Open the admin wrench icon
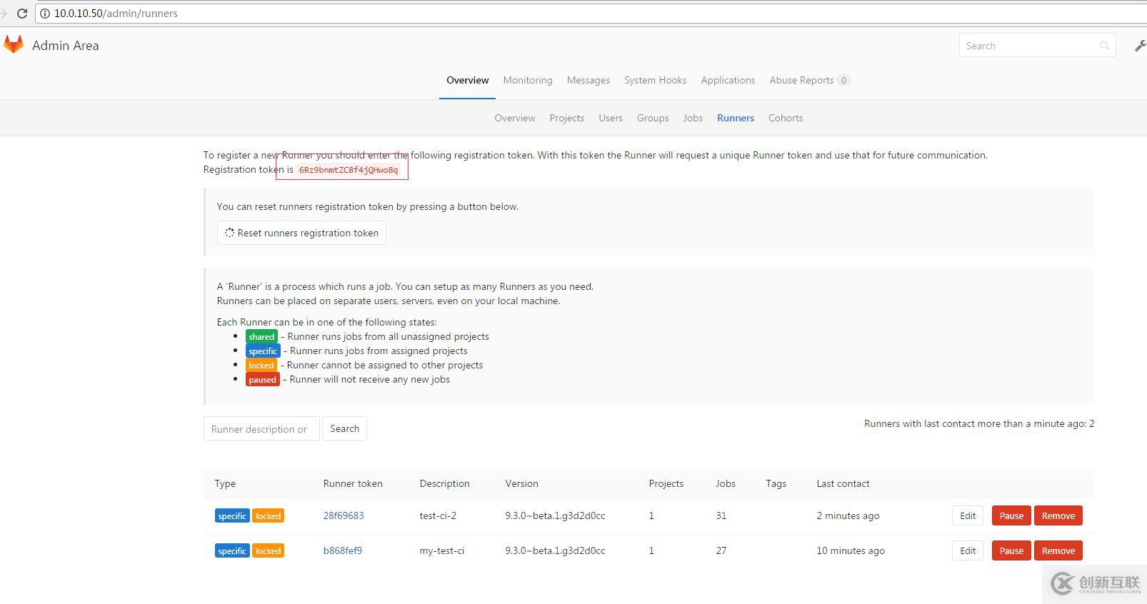Screen dimensions: 1147x604 (x=1140, y=46)
